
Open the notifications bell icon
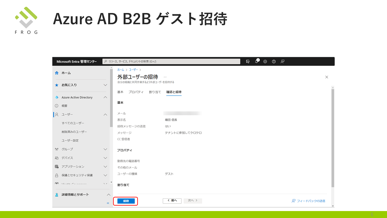click(256, 61)
